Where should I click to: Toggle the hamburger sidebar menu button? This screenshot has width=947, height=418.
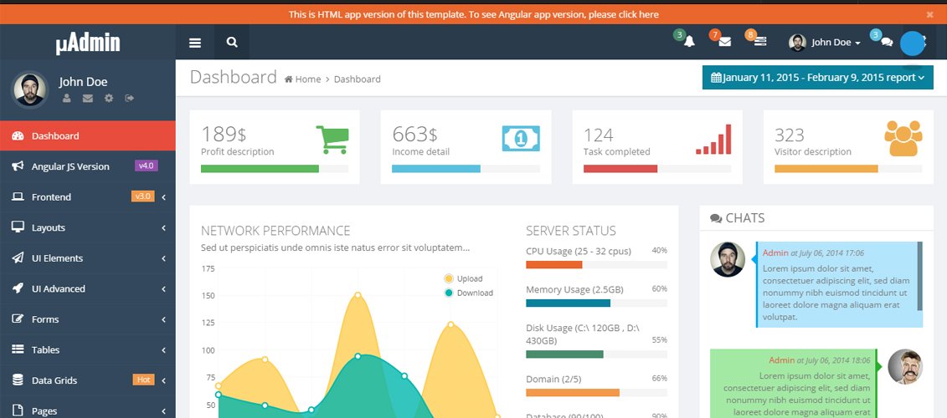click(x=195, y=43)
